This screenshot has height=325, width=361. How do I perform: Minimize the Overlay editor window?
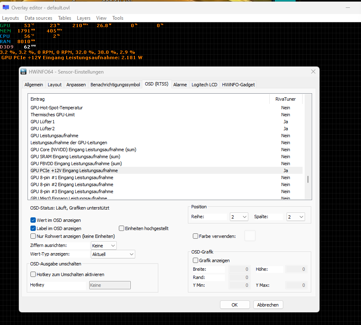(x=348, y=7)
